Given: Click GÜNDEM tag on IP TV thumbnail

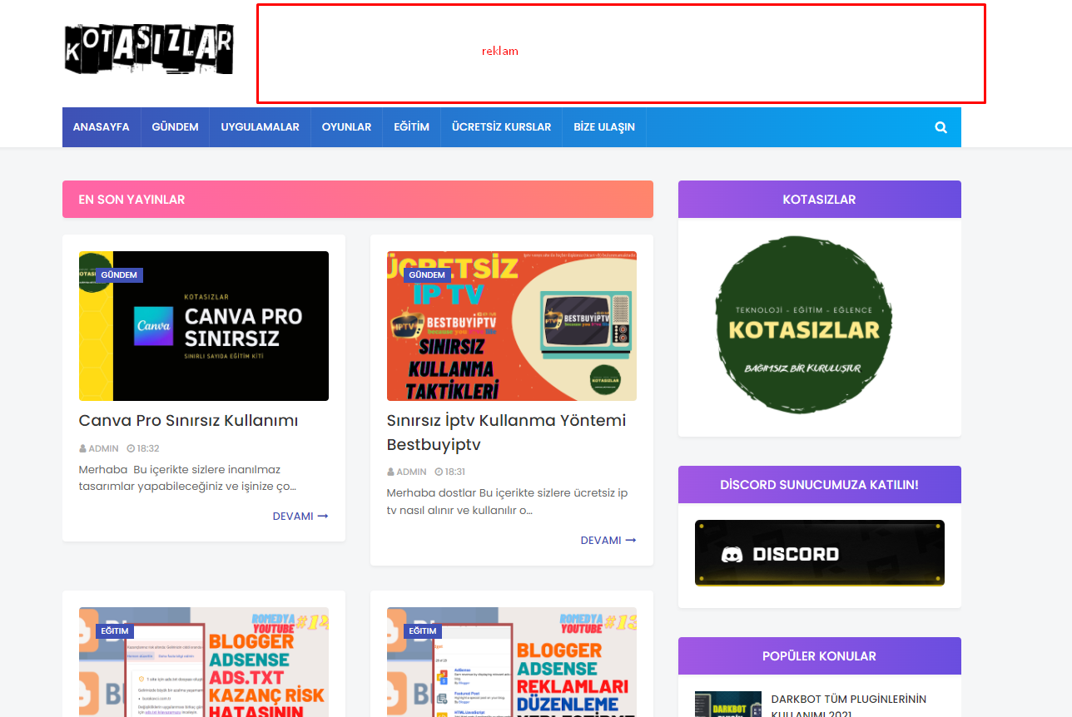Looking at the screenshot, I should pyautogui.click(x=427, y=274).
